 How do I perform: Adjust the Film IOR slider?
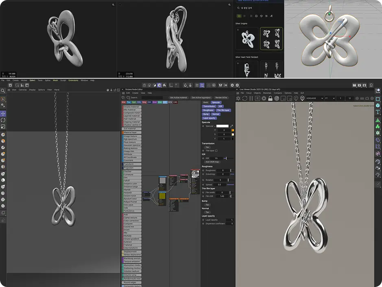click(231, 196)
